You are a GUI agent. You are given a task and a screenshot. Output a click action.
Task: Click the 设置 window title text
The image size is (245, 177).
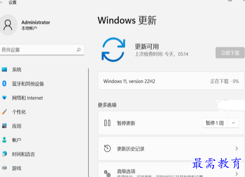[13, 2]
